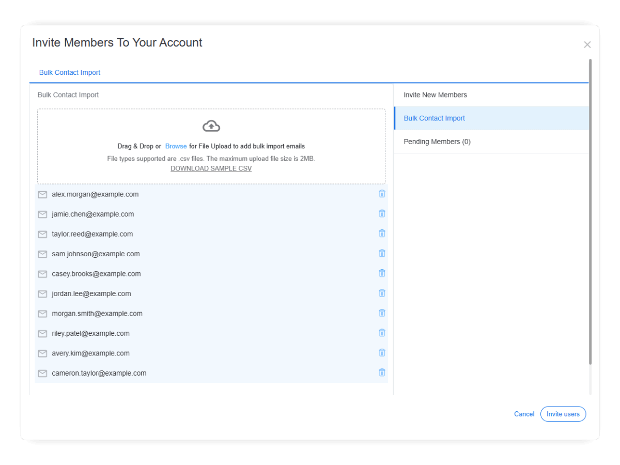Delete avery.kim@example.com using its trash icon
The height and width of the screenshot is (465, 620).
click(382, 353)
